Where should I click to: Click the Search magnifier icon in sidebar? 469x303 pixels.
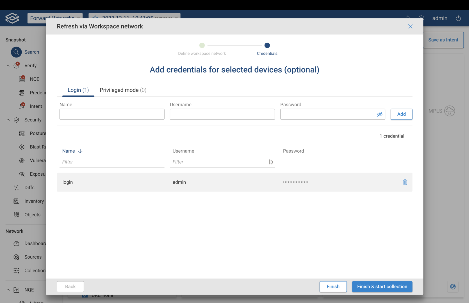tap(16, 52)
